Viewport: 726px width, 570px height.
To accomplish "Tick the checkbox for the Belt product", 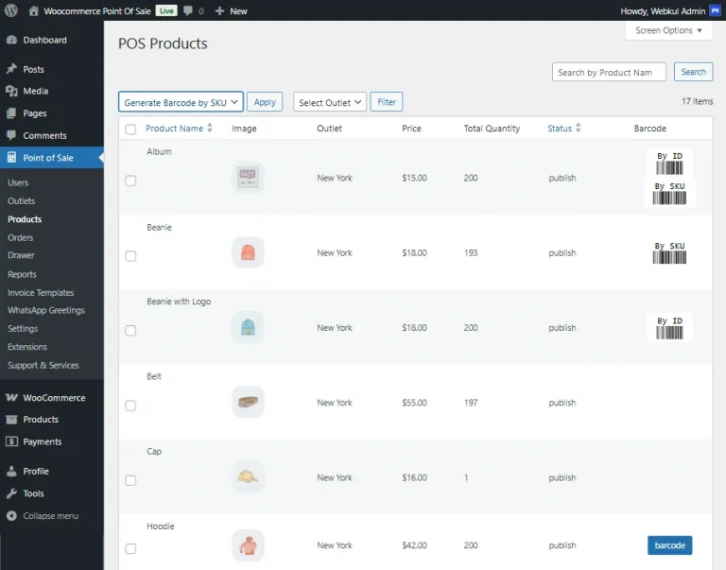I will (130, 406).
